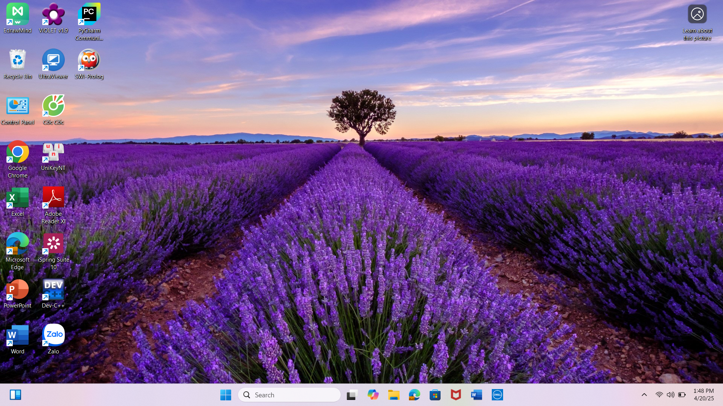723x406 pixels.
Task: Select the SWI-Prolog owl icon
Action: pyautogui.click(x=89, y=64)
